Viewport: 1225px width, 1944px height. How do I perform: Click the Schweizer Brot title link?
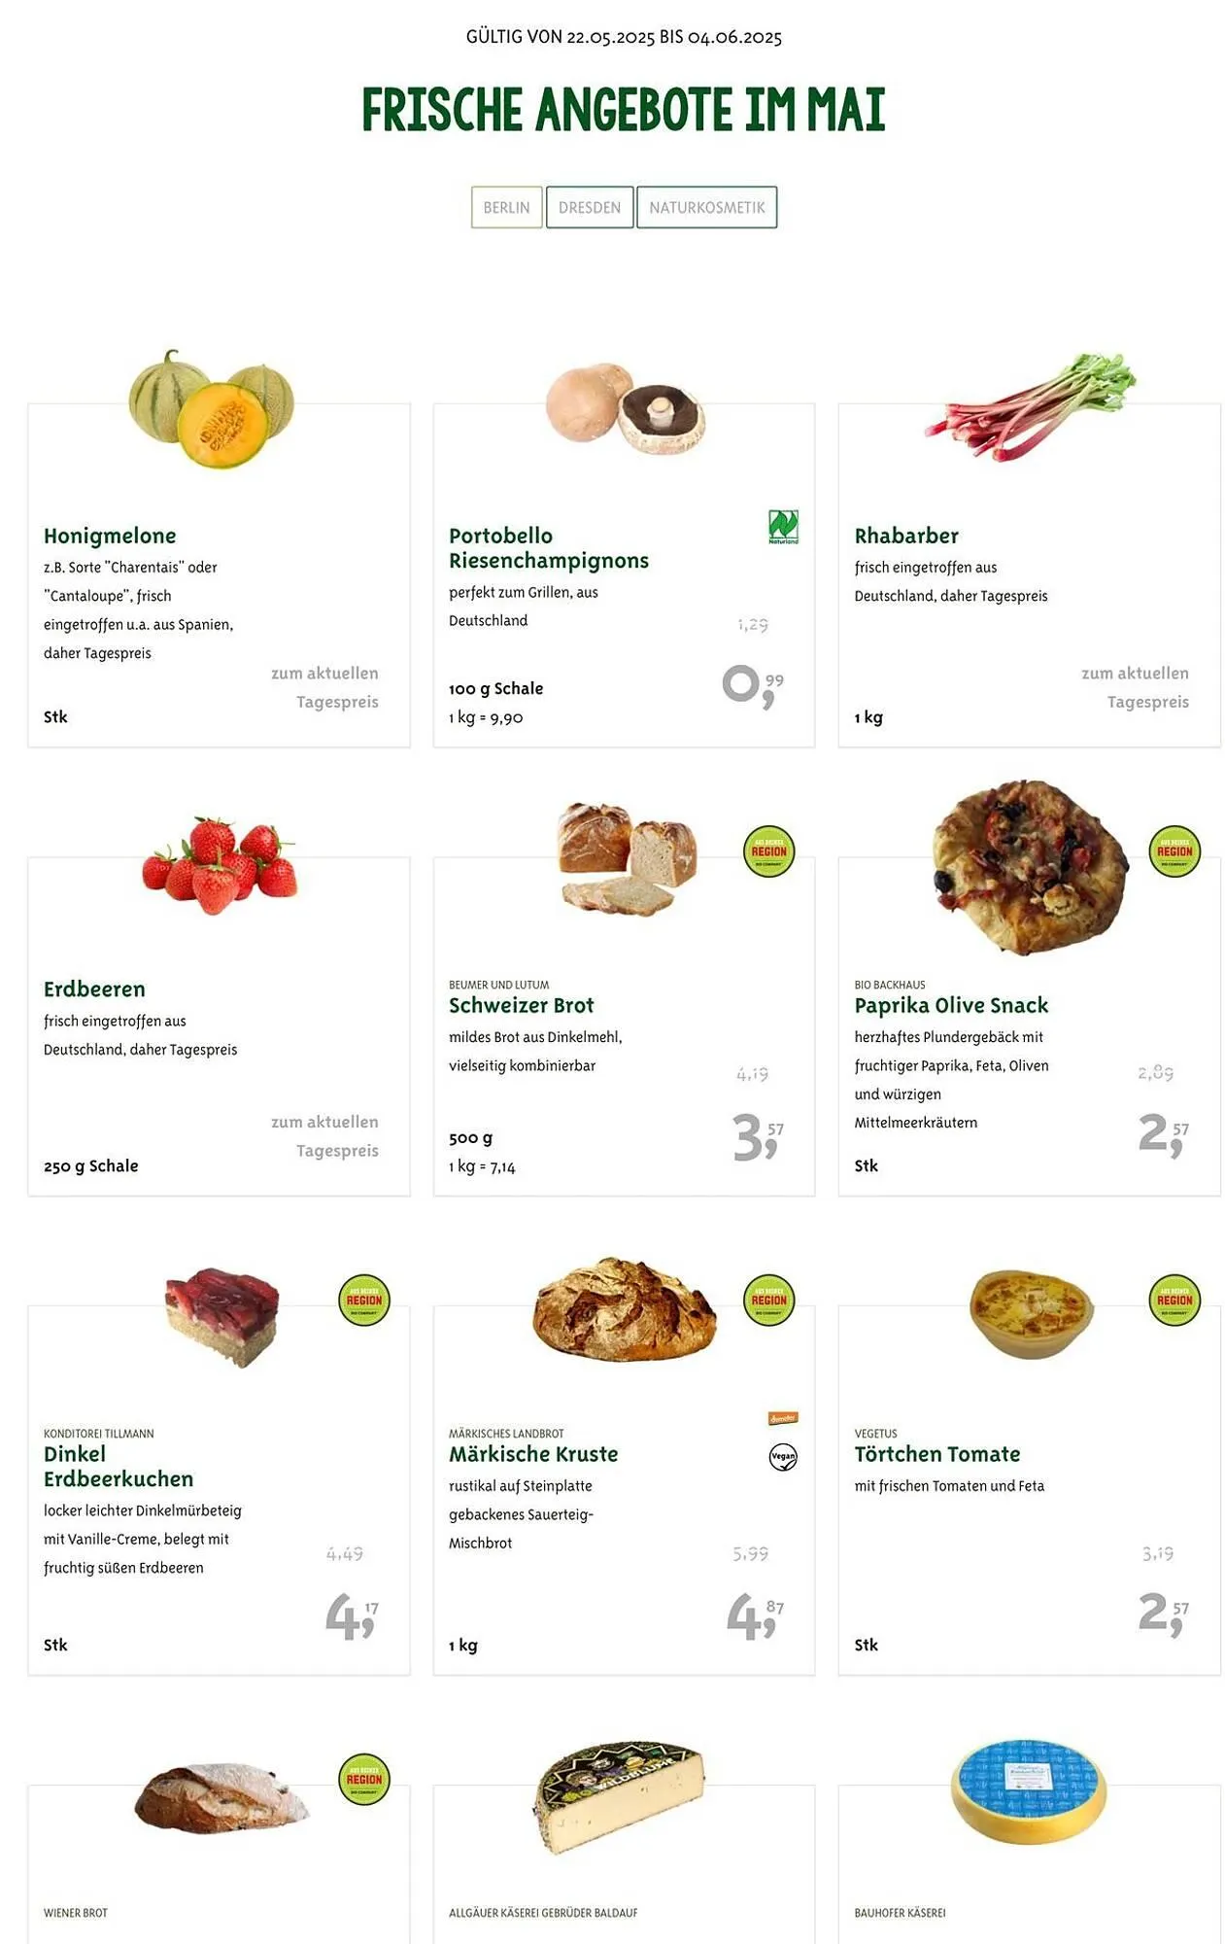521,1005
